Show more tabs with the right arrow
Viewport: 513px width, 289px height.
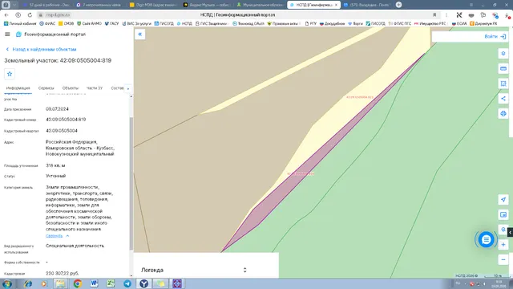click(x=128, y=88)
